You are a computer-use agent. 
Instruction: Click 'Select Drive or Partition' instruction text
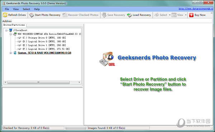tap(153, 84)
